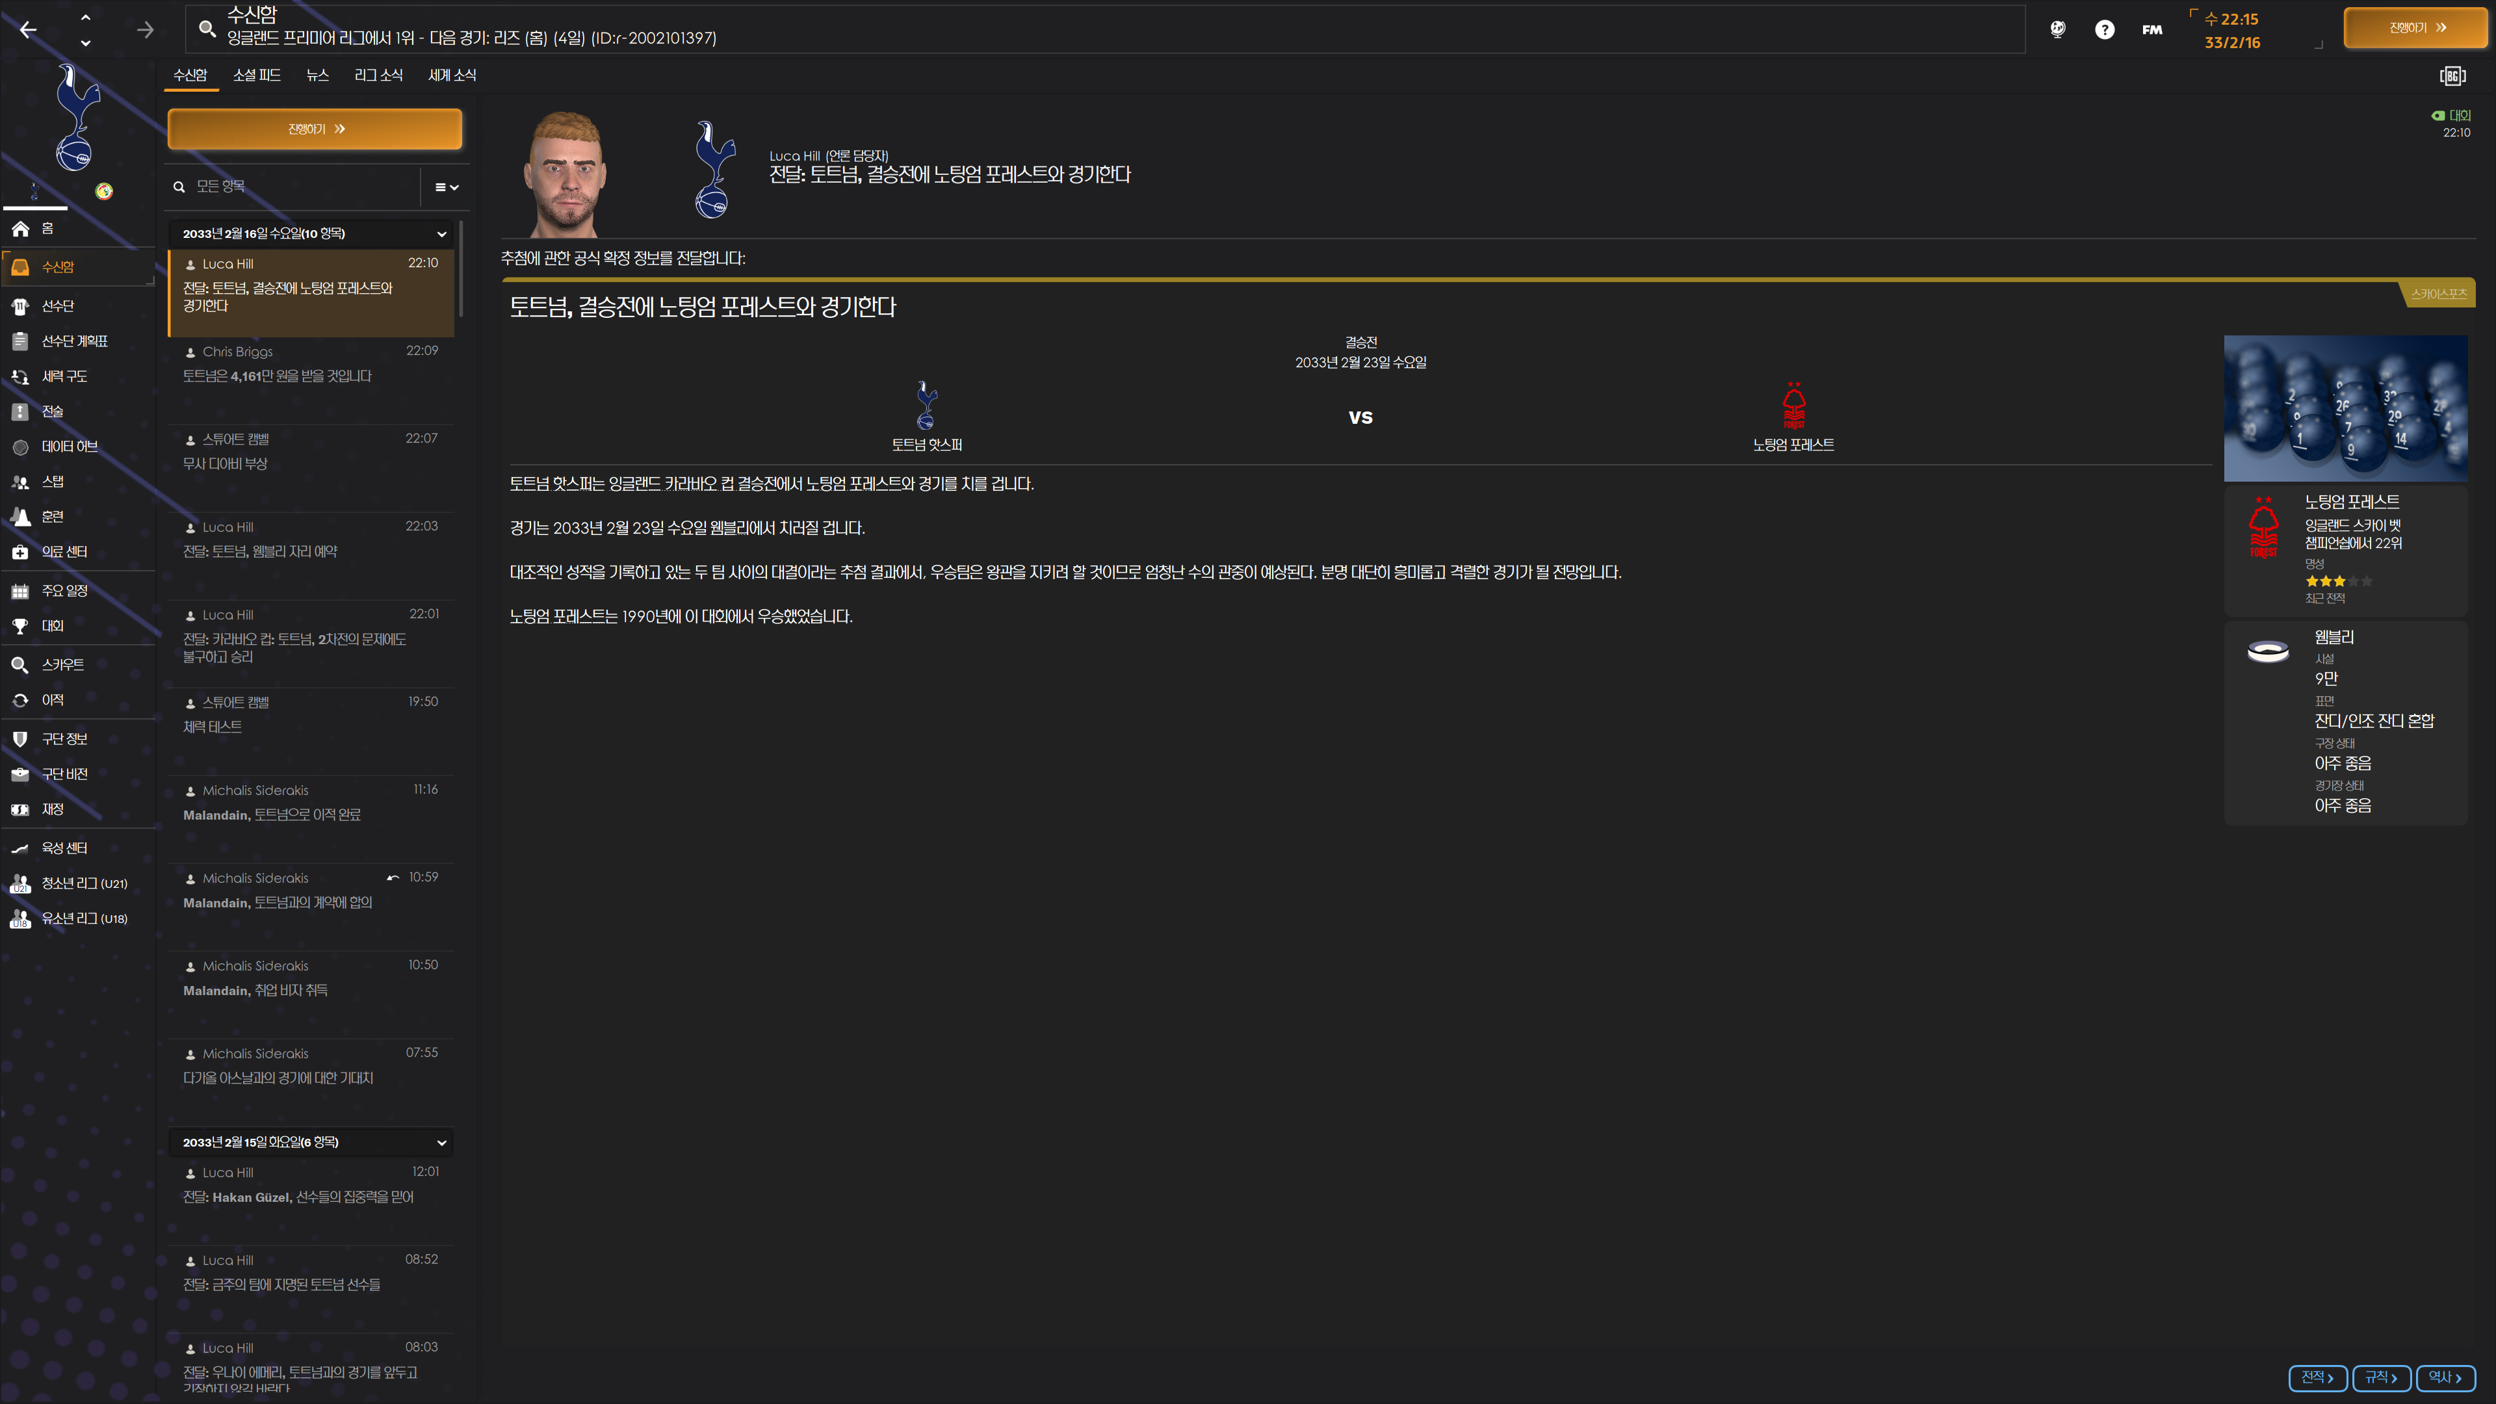The height and width of the screenshot is (1404, 2496).
Task: Click the 규칙 button at the bottom
Action: tap(2381, 1377)
